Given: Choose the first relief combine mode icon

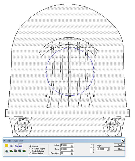Looking at the screenshot, I should [7, 151].
